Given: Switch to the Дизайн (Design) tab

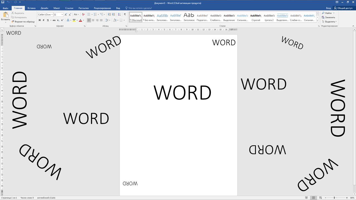Looking at the screenshot, I should pos(44,8).
